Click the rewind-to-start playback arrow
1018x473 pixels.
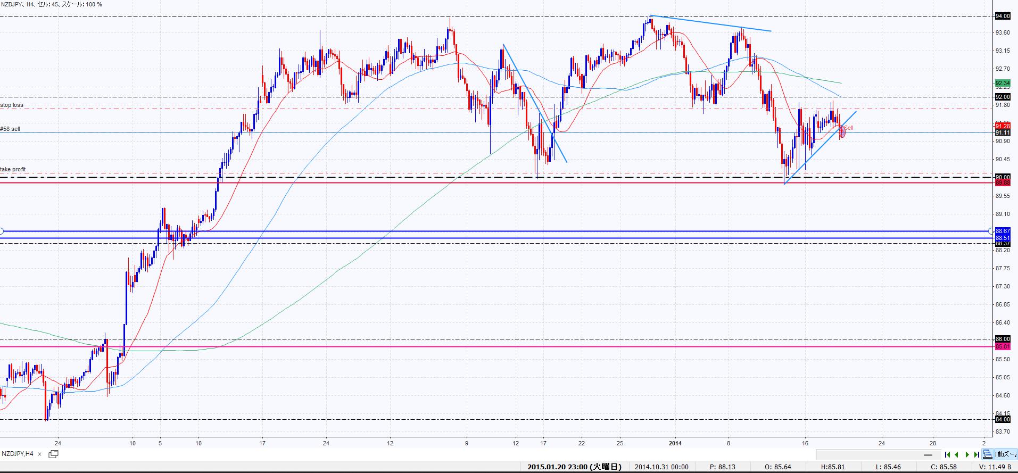point(947,454)
